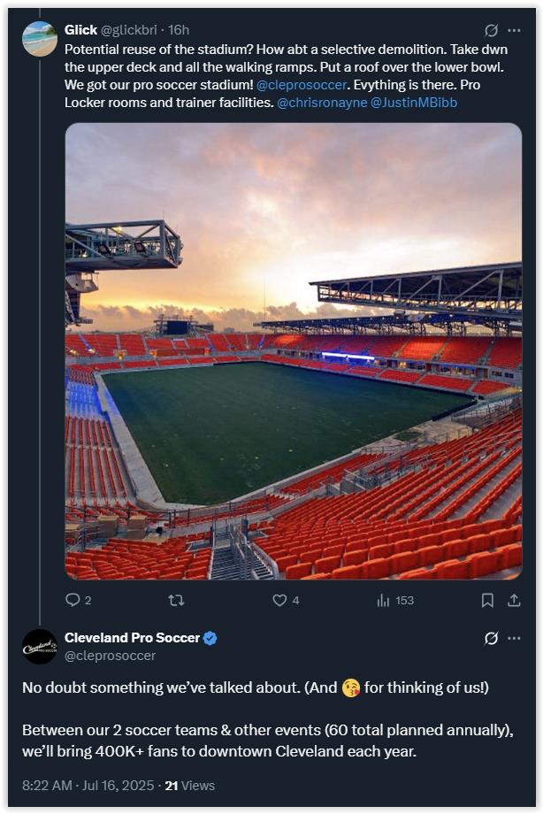Viewport: 543px width, 814px height.
Task: Bookmark Glick's stadium tweet
Action: [487, 600]
